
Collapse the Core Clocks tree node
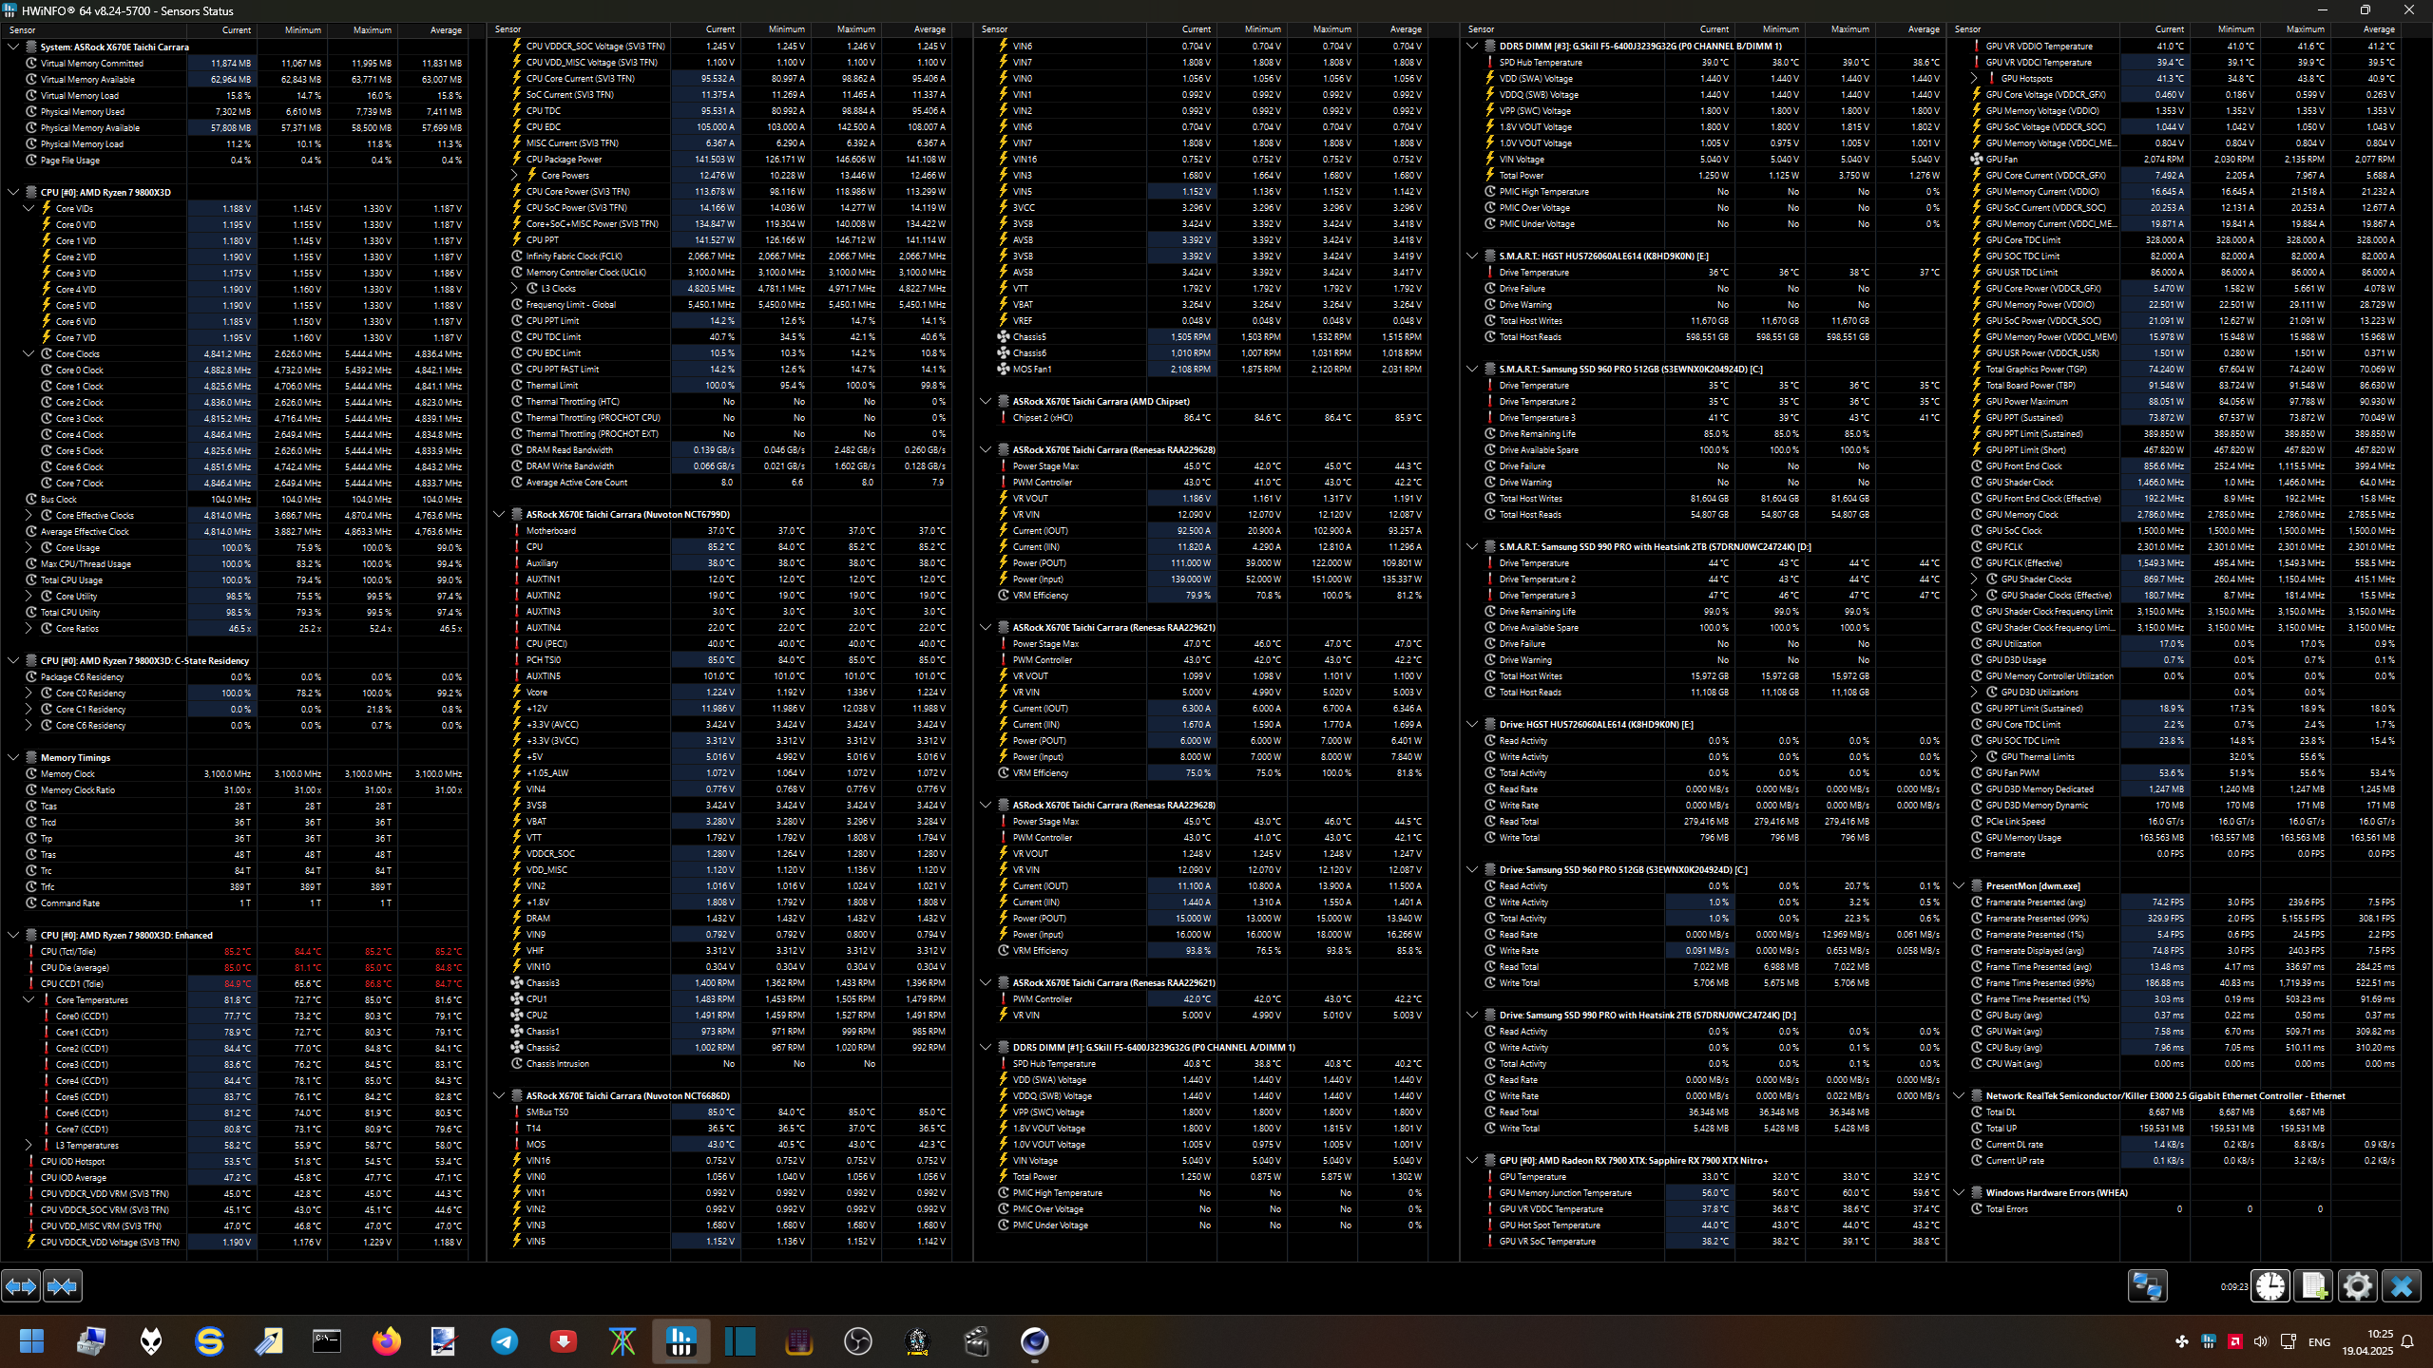pos(29,353)
